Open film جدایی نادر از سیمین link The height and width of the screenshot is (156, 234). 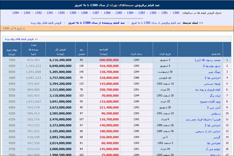208,131
